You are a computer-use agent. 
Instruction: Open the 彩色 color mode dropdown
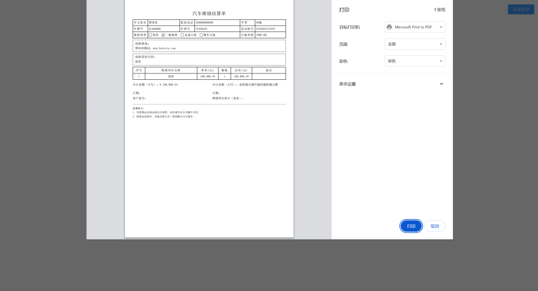[x=415, y=61]
